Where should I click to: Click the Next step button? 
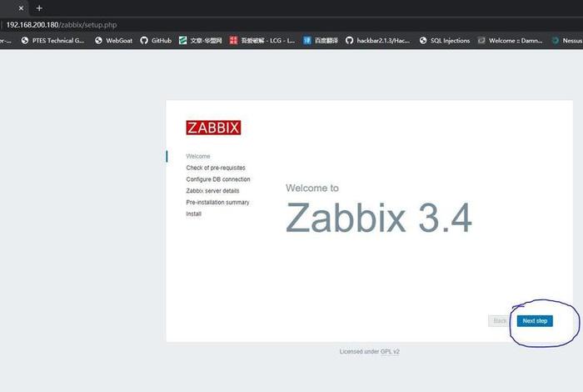pyautogui.click(x=535, y=321)
